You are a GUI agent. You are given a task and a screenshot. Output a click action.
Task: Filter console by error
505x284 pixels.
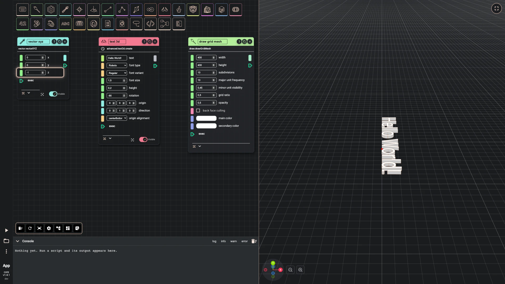click(245, 241)
